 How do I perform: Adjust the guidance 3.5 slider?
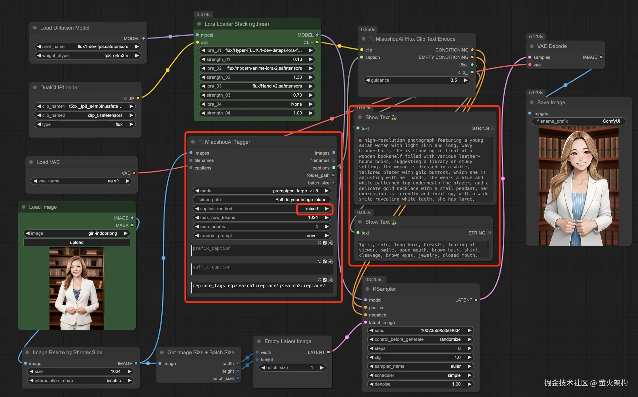coord(417,80)
